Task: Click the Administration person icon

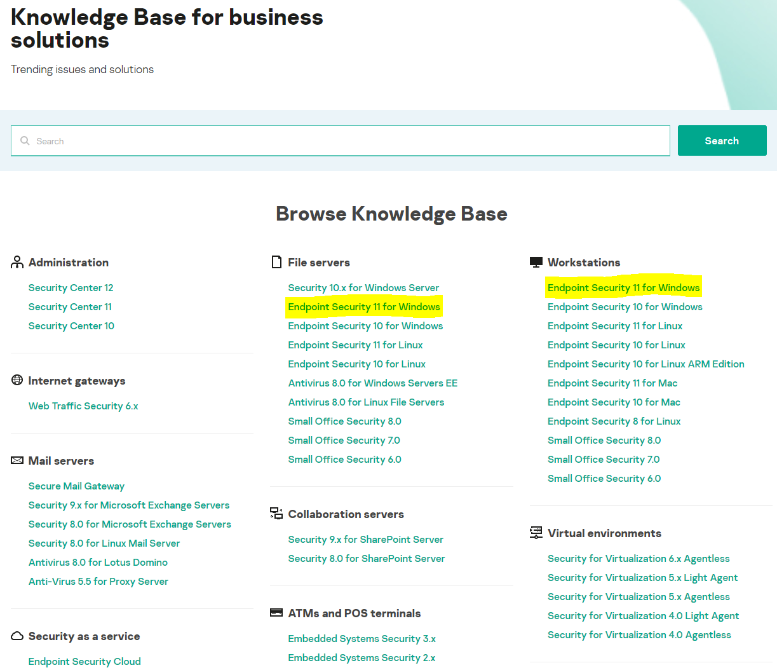Action: (17, 263)
